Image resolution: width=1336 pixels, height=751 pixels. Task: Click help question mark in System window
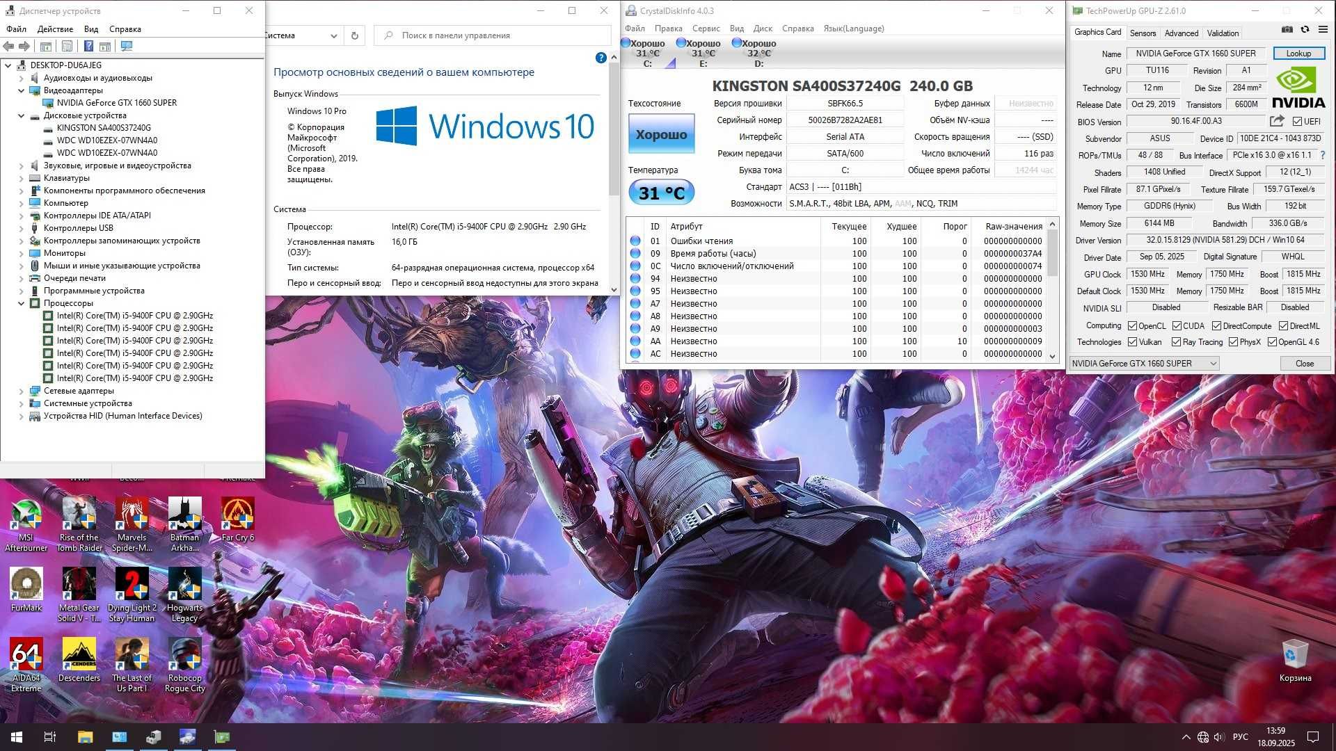pyautogui.click(x=601, y=58)
